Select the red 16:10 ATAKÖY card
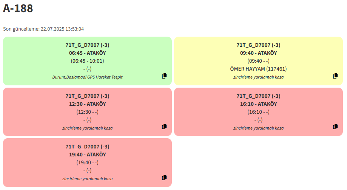347x190 pixels. click(259, 112)
